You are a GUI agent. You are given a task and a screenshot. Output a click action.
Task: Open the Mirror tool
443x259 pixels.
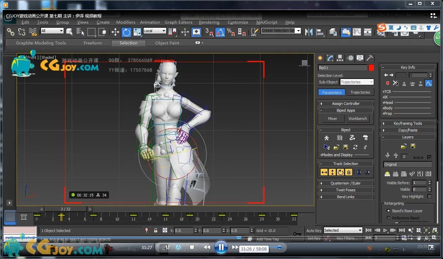tap(309, 32)
